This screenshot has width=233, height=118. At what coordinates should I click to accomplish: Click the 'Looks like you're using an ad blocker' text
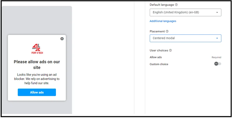37,79
